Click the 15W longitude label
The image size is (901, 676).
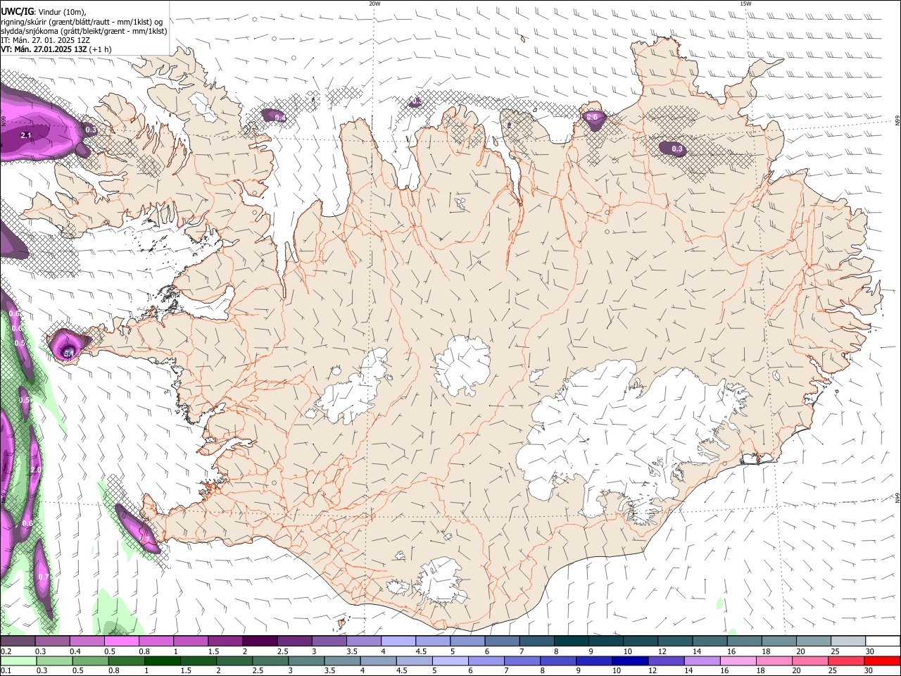tap(745, 4)
